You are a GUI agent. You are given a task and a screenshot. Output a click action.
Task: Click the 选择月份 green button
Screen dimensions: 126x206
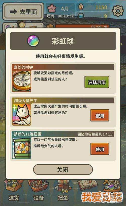pos(97,82)
